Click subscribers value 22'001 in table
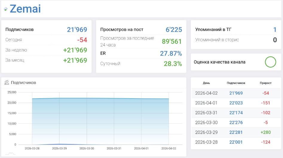283x158 pixels. pos(236,142)
